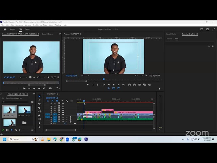Screen dimensions: 217x163
Task: Toggle track lock on A1
Action: coord(51,117)
